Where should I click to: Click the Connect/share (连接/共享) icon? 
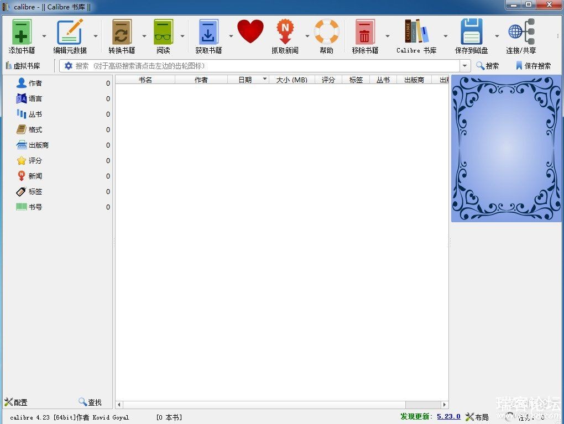[x=521, y=32]
